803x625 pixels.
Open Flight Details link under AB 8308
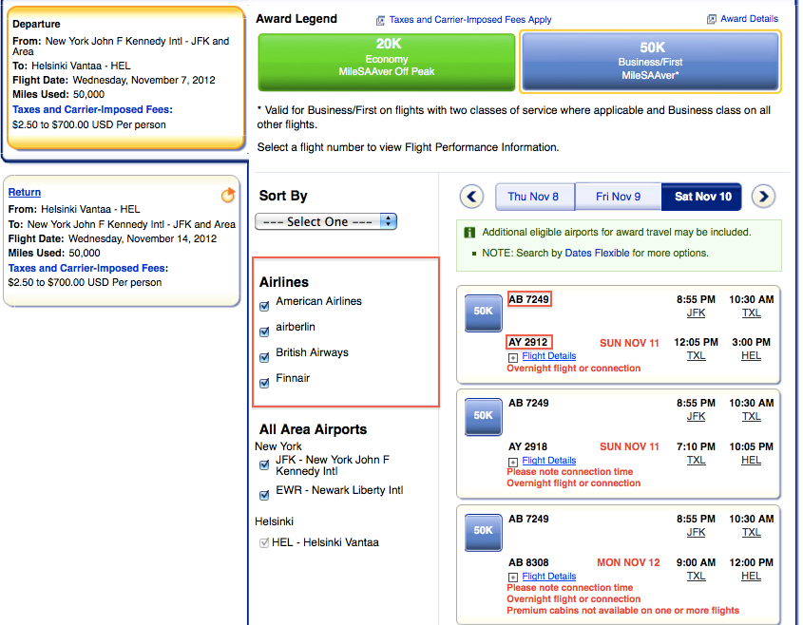[x=549, y=576]
